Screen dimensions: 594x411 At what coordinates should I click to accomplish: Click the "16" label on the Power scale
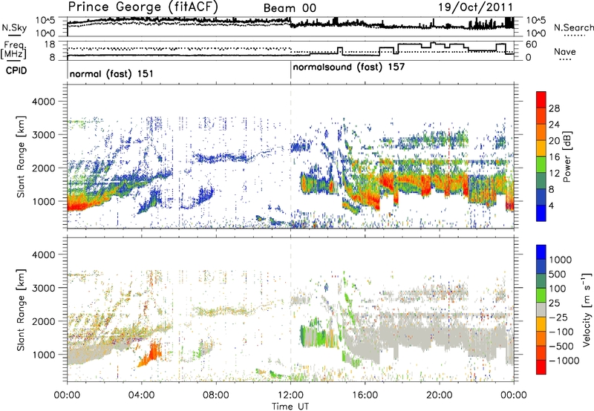(x=554, y=157)
